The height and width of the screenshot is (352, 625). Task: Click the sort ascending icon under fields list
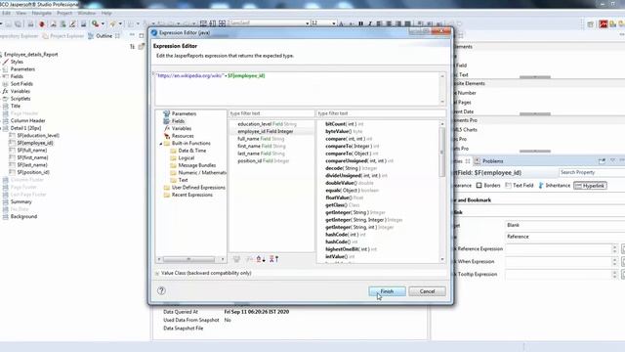pyautogui.click(x=261, y=259)
